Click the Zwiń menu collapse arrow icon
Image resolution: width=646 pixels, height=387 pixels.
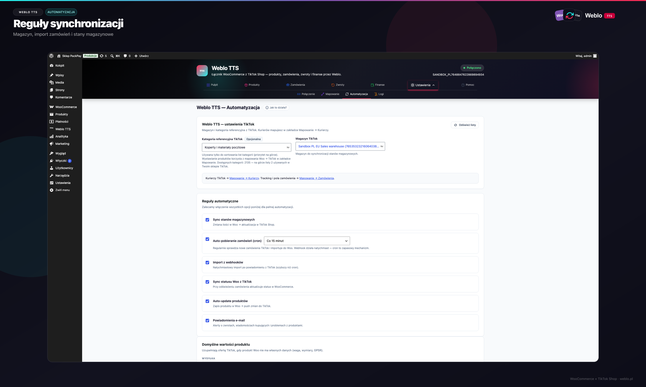51,190
